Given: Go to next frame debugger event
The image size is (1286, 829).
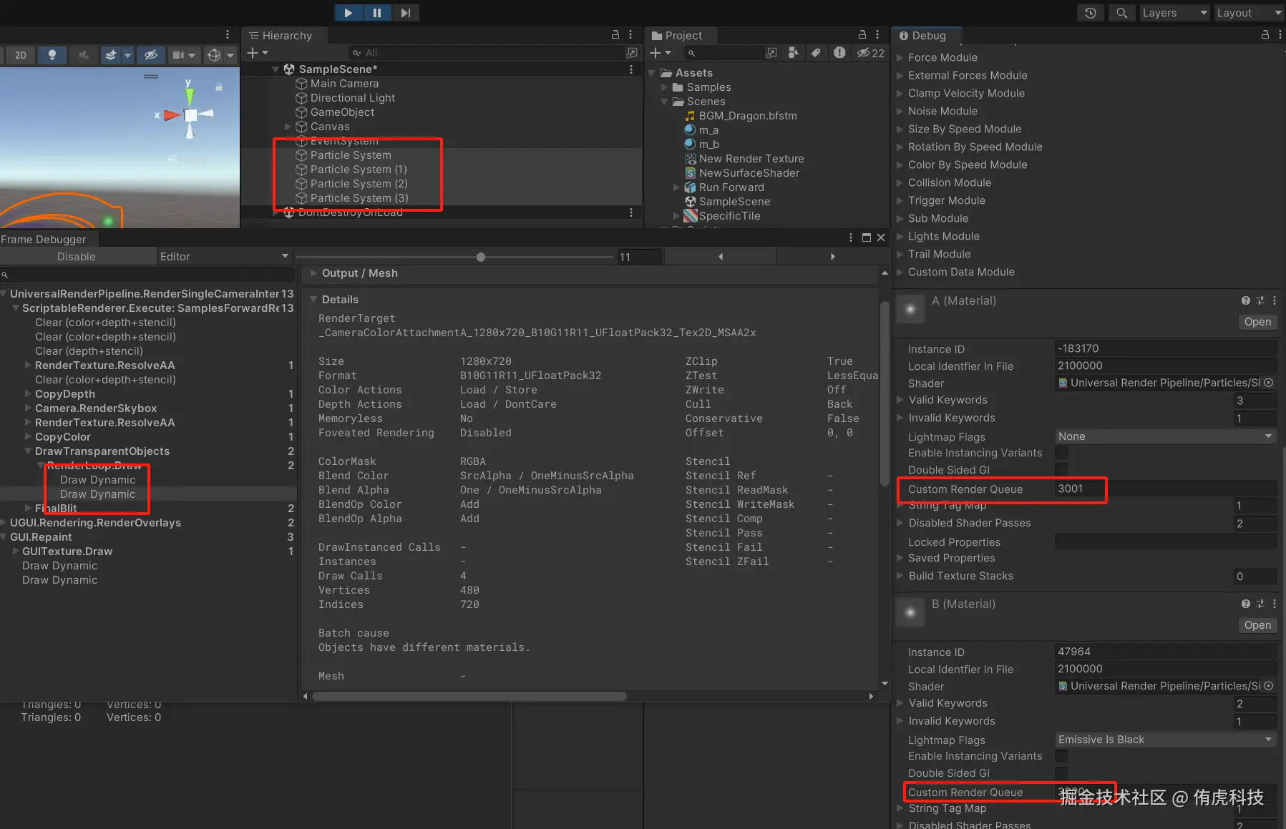Looking at the screenshot, I should (x=832, y=257).
